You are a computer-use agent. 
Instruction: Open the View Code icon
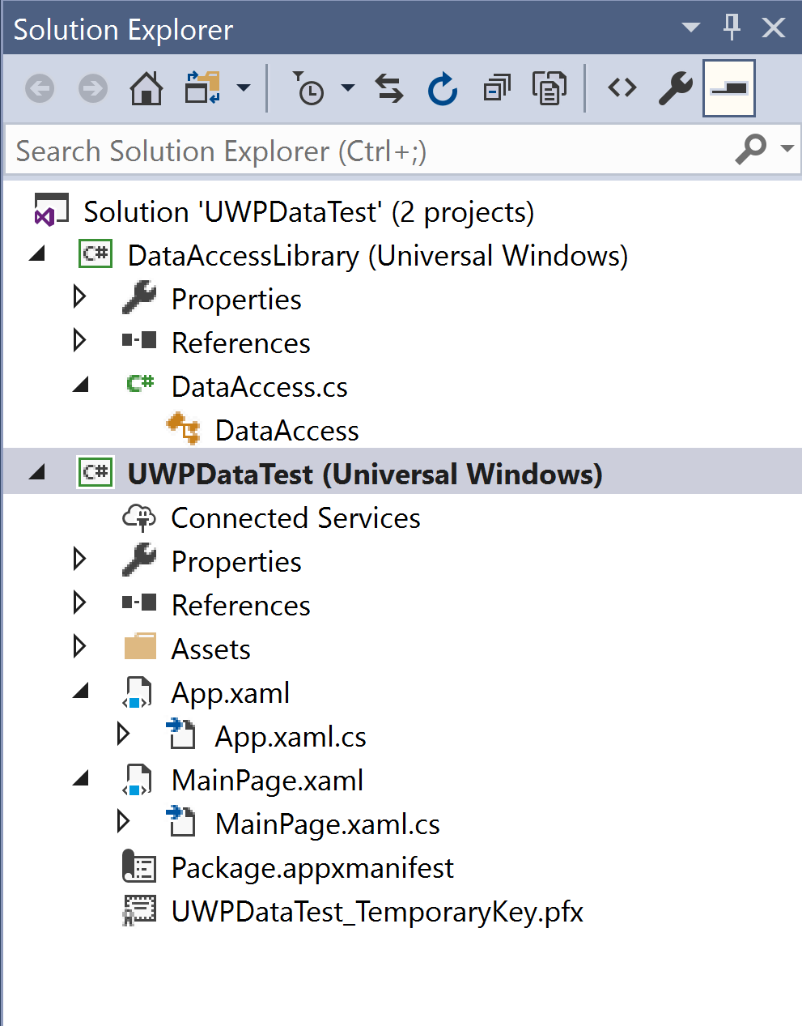[x=622, y=88]
